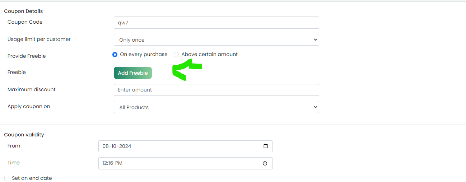This screenshot has height=182, width=466.
Task: Select the year 2024 segment in From date
Action: (x=125, y=146)
